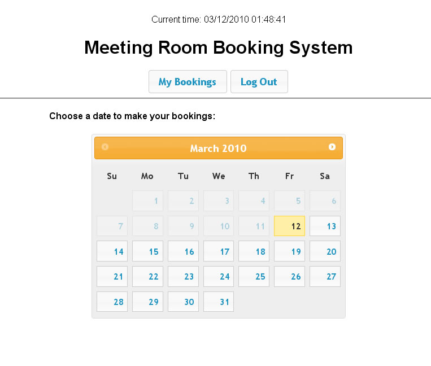Select the 15th in the calendar
431x366 pixels.
147,251
